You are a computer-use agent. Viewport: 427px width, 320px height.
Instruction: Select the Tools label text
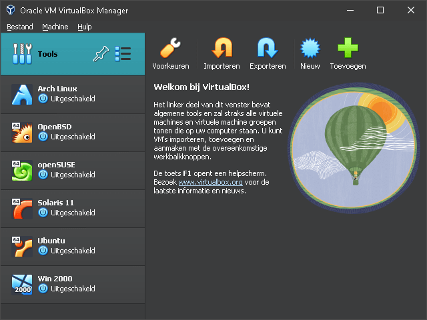click(x=47, y=54)
